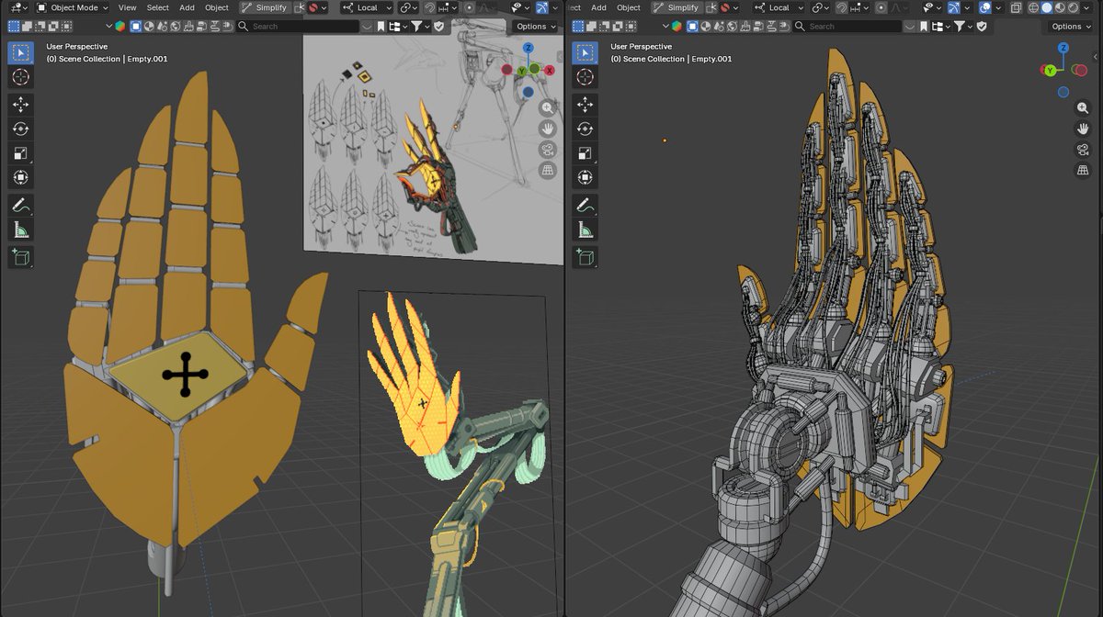Open the Select menu in left viewport
Screen dimensions: 1103x617
click(158, 7)
